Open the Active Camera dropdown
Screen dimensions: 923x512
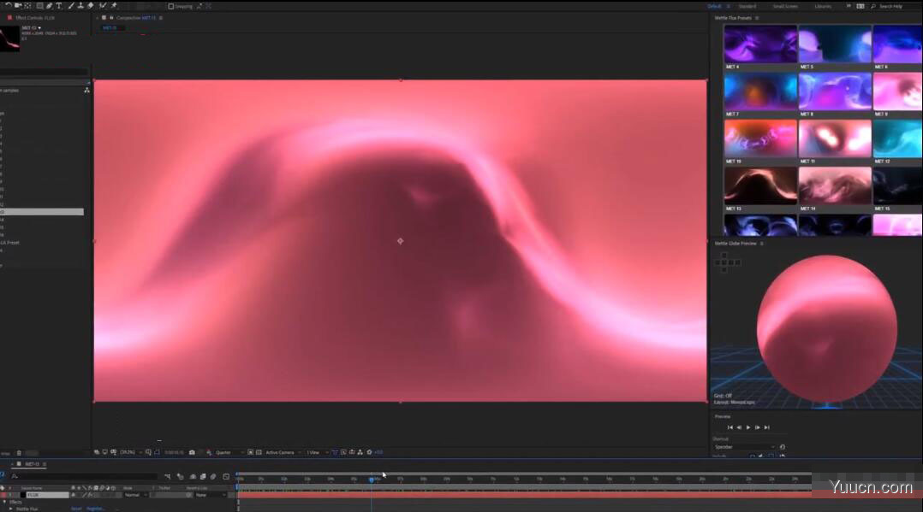pos(283,453)
